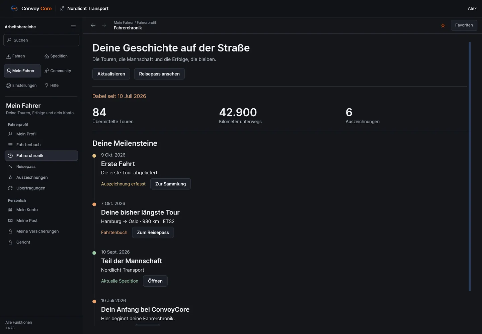Select Fahrerchronik in the sidebar
The height and width of the screenshot is (334, 482).
pos(41,156)
